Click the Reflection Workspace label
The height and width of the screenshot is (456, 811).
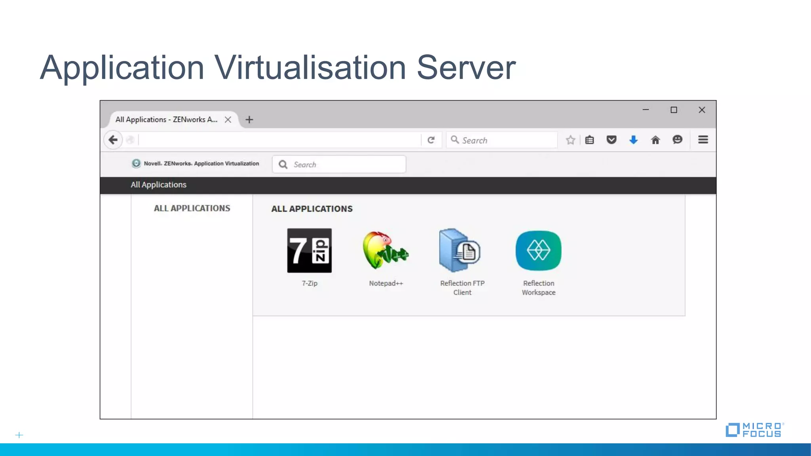coord(539,288)
